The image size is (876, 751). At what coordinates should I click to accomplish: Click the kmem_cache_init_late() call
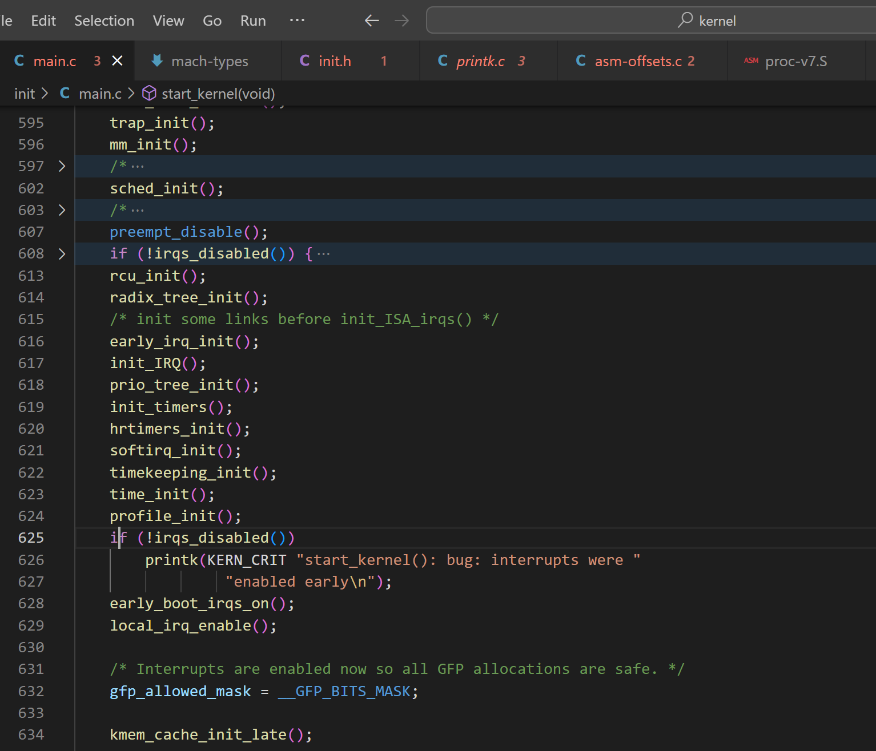click(211, 734)
